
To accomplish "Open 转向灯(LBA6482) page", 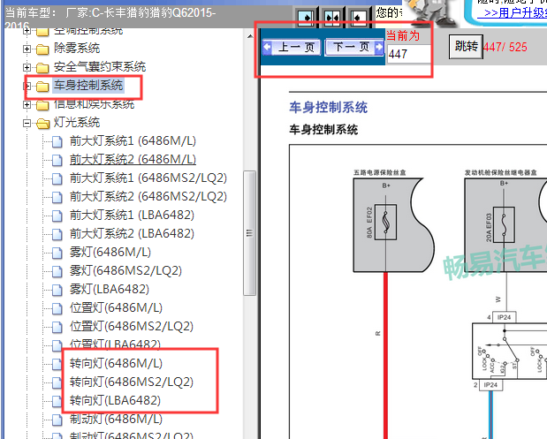I will 115,400.
